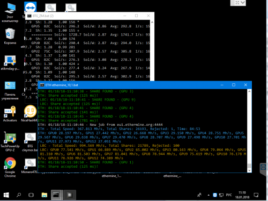Show hidden system tray icons
Image resolution: width=268 pixels, height=201 pixels.
coord(209,195)
